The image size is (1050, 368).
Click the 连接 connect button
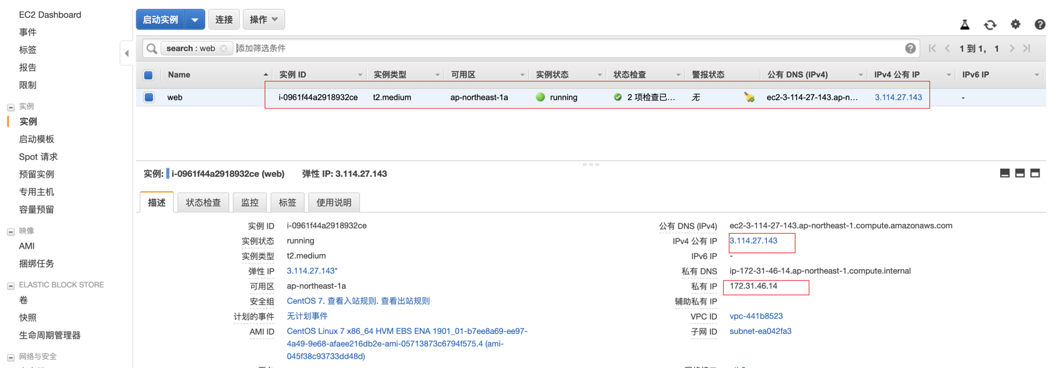click(224, 20)
